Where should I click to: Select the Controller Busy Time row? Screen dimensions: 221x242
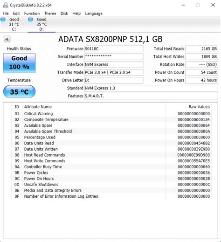[111, 167]
